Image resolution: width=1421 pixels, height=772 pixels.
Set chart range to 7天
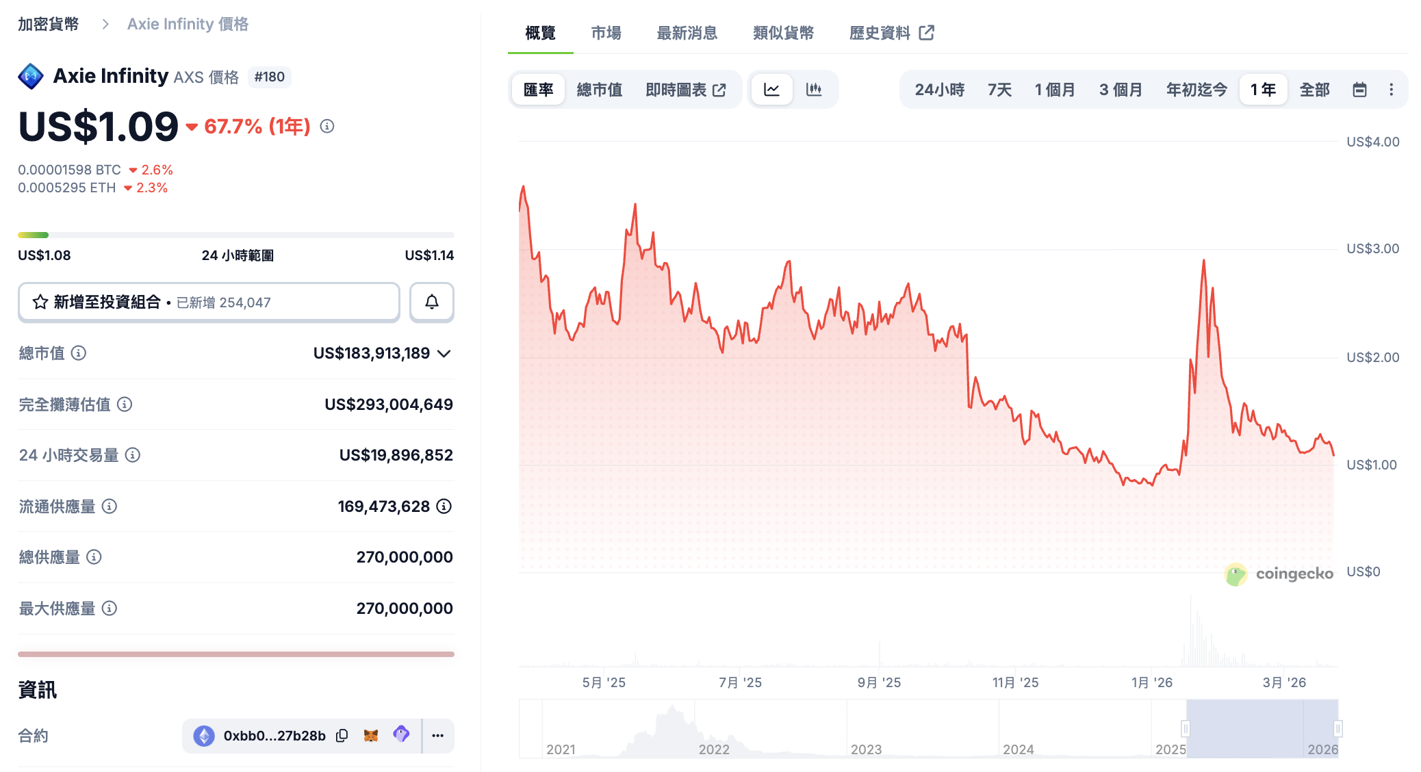(999, 90)
